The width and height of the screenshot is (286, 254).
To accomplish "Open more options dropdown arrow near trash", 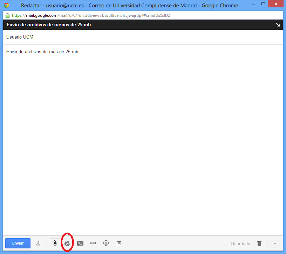I will click(x=275, y=243).
